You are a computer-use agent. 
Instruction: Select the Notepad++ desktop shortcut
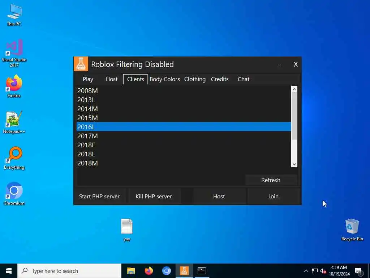click(x=14, y=122)
